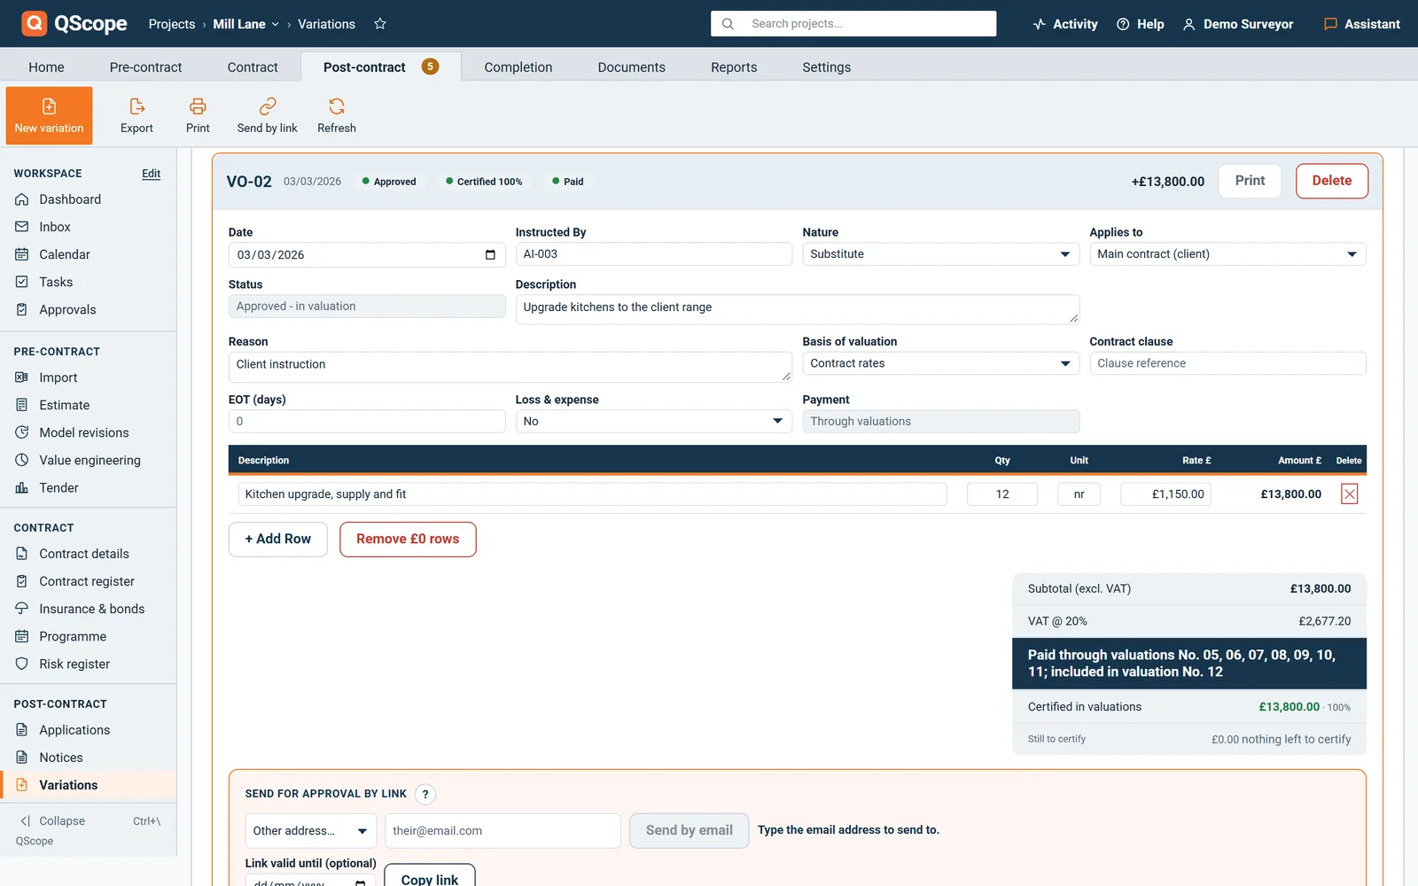Expand the Applies to dropdown
This screenshot has width=1418, height=886.
(x=1227, y=254)
